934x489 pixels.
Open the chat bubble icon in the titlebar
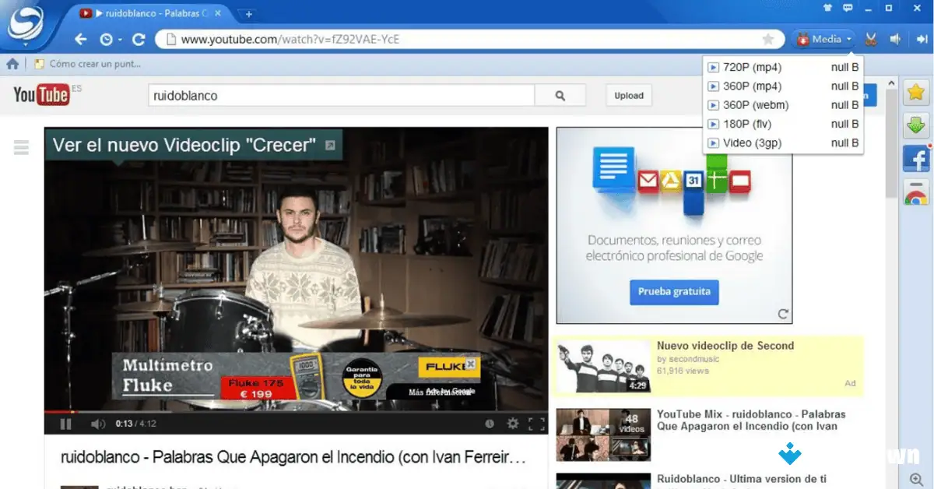coord(848,8)
